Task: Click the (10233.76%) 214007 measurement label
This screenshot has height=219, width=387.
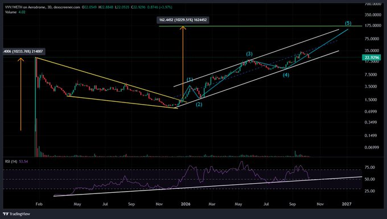Action: click(x=24, y=51)
